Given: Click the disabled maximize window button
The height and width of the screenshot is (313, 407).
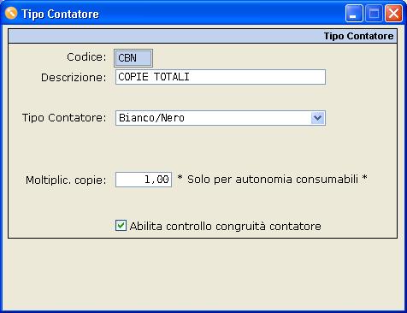Looking at the screenshot, I should point(374,14).
